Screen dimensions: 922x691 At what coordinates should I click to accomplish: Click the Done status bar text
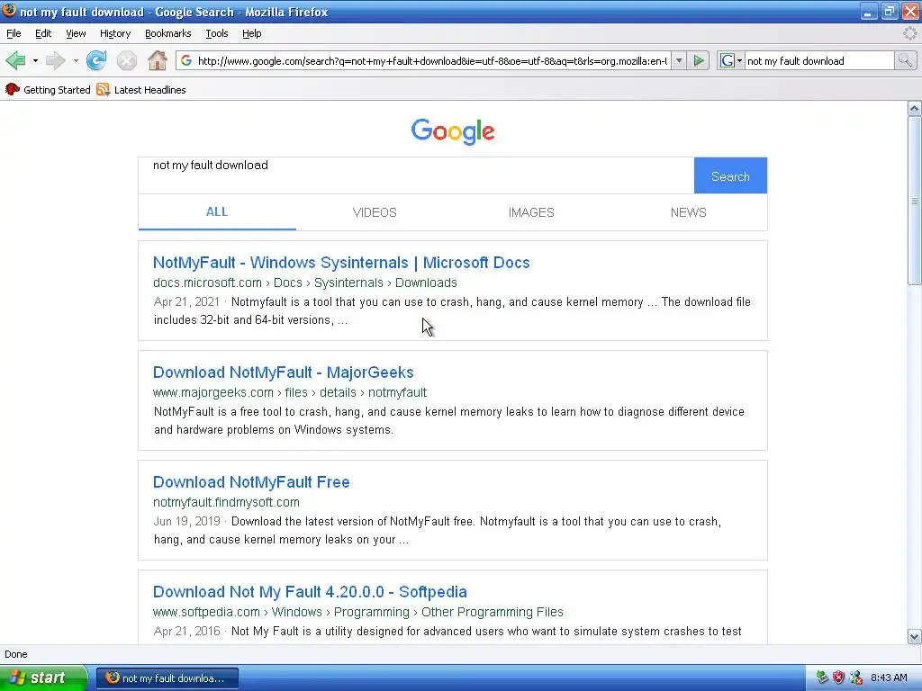coord(16,655)
